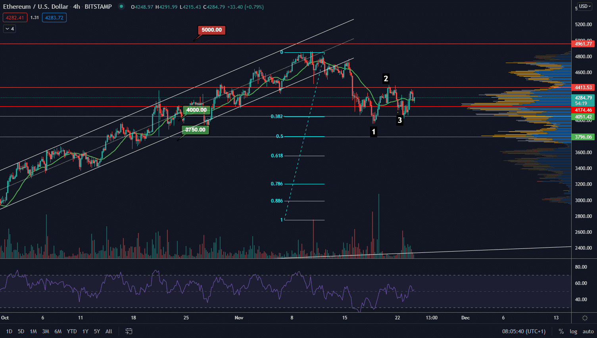This screenshot has height=338, width=597.
Task: Click the Ethereum / U.S. Dollar symbol title
Action: point(36,7)
